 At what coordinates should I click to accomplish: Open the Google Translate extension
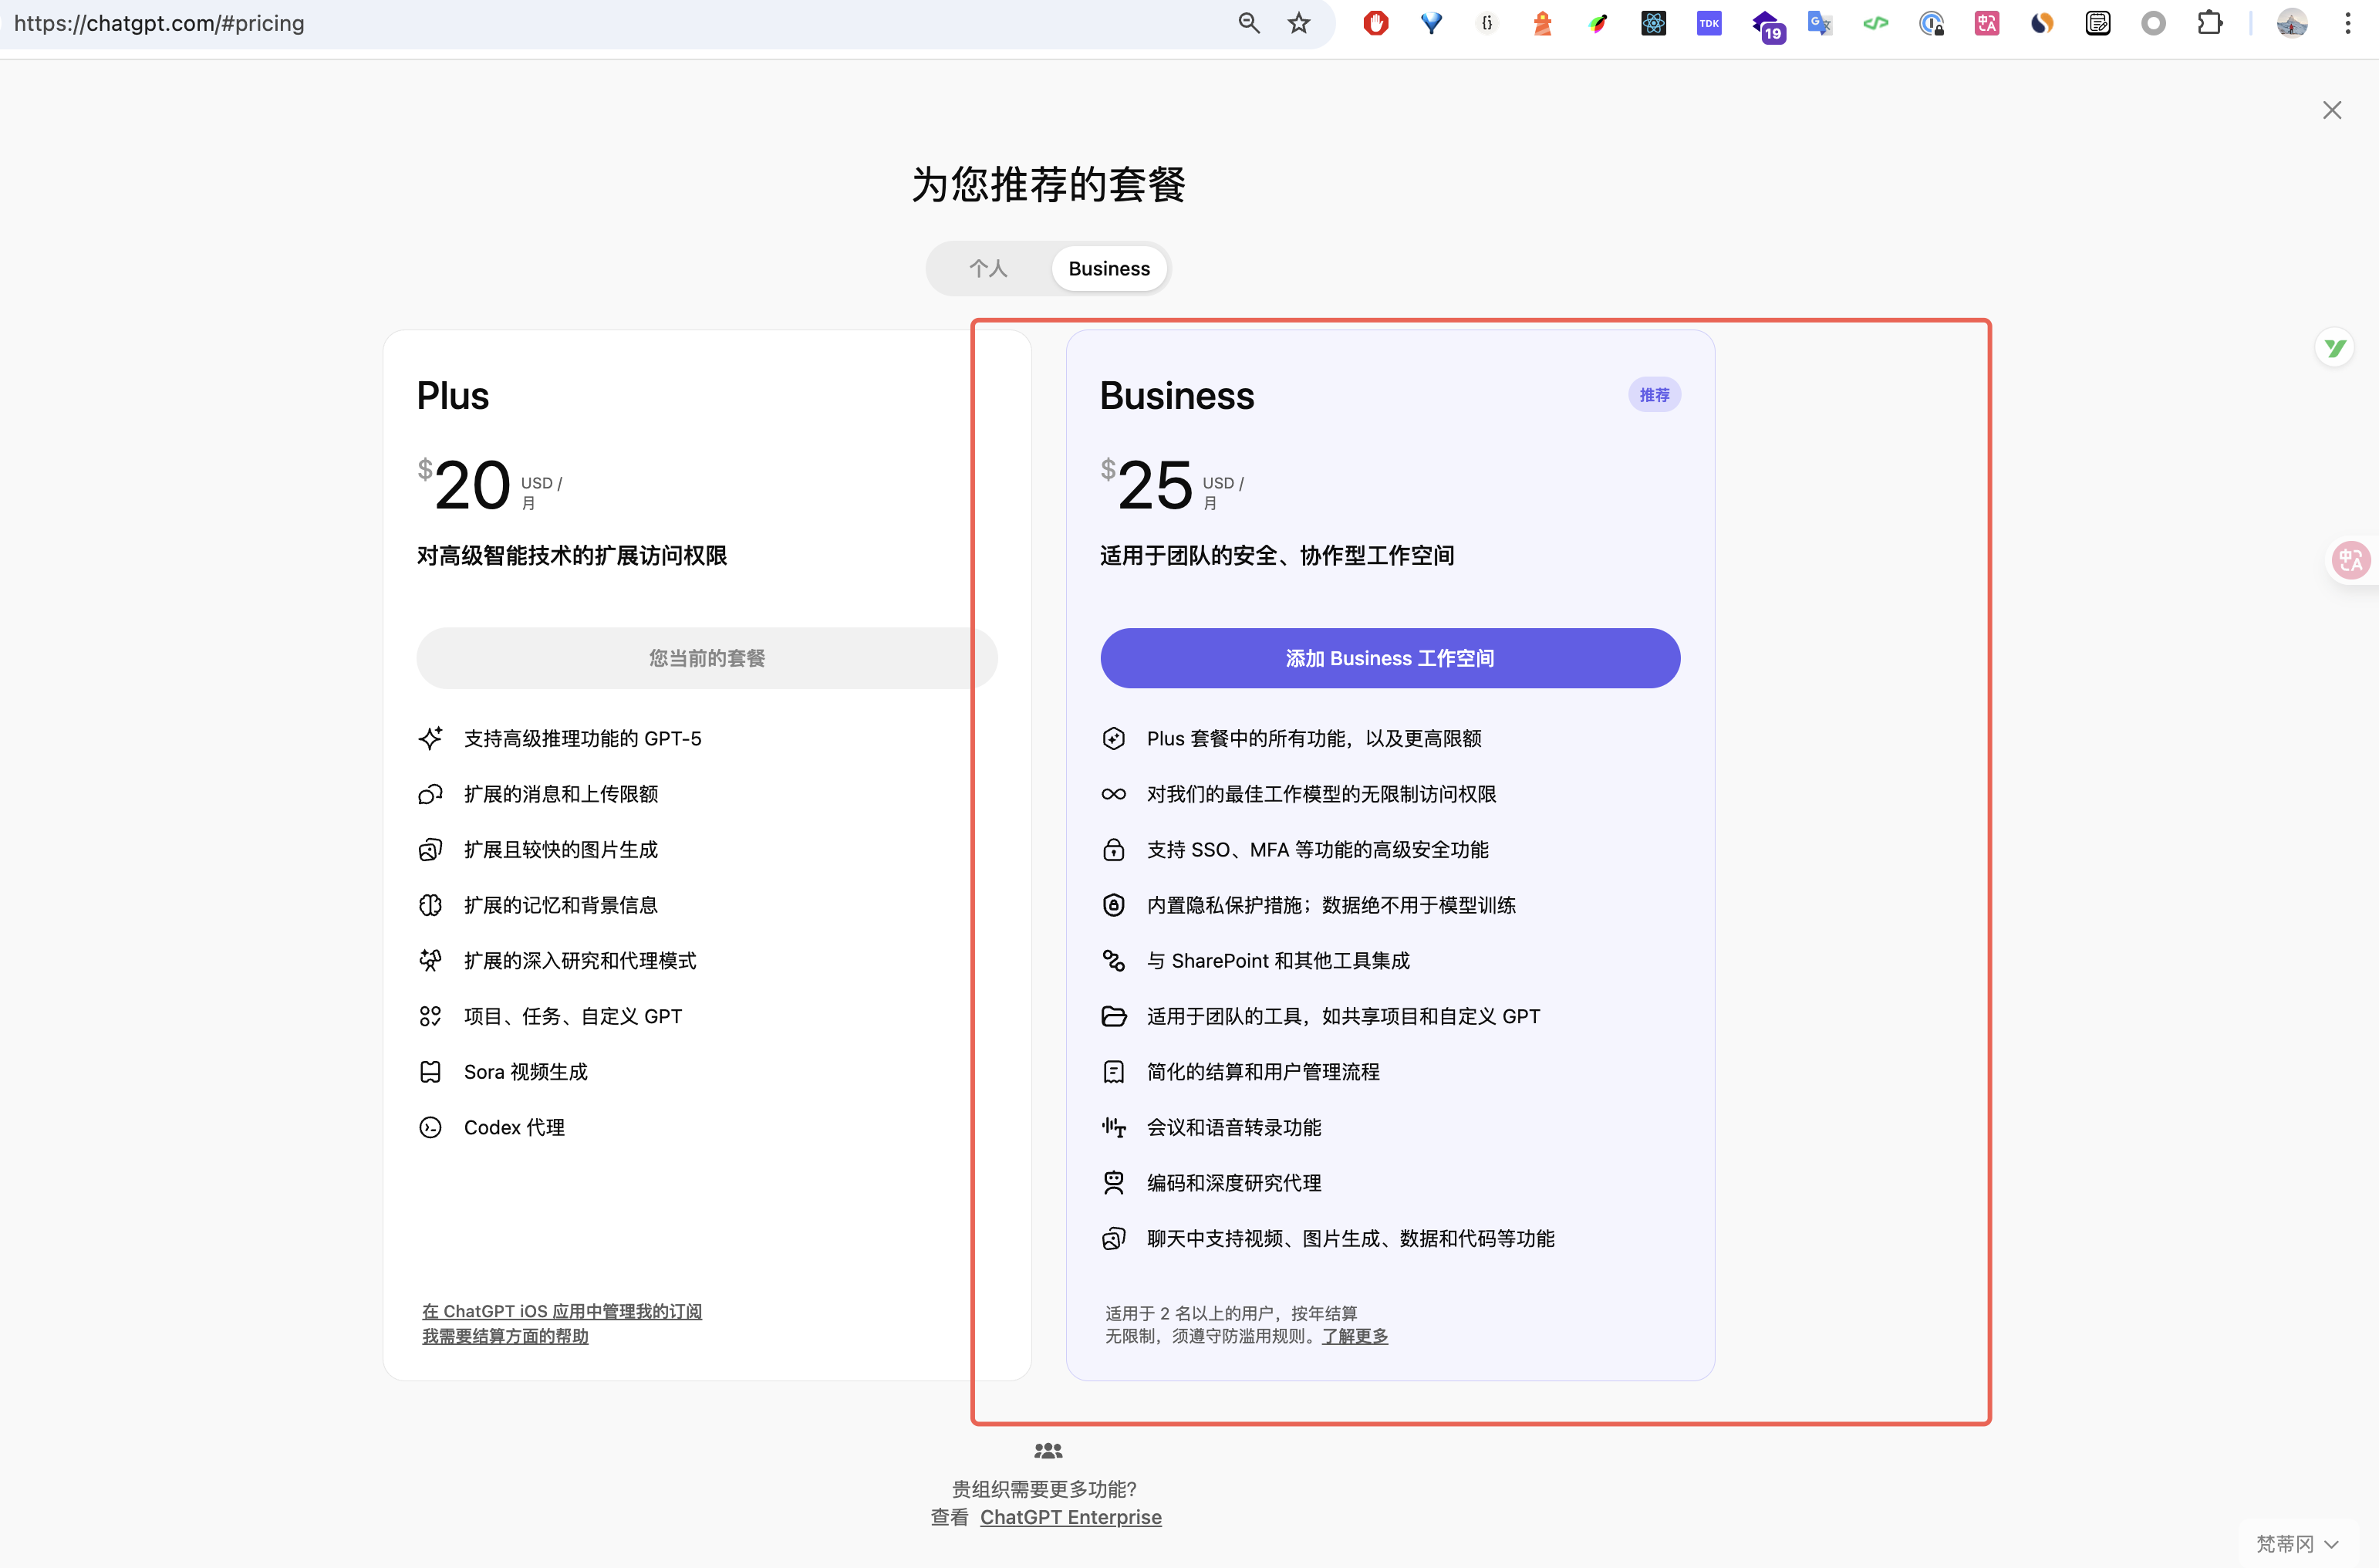tap(1819, 23)
